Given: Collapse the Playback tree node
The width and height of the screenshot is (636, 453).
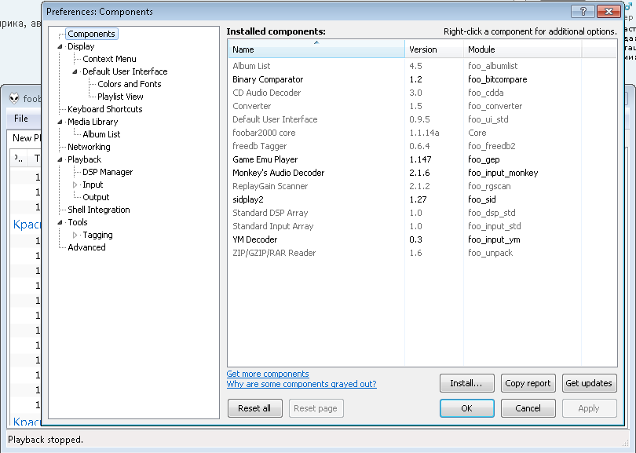Looking at the screenshot, I should point(60,160).
